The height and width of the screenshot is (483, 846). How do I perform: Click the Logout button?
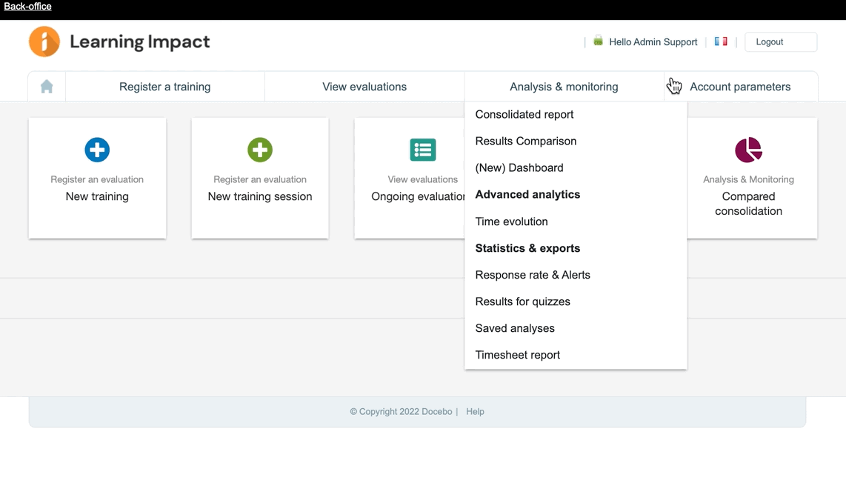coord(780,41)
